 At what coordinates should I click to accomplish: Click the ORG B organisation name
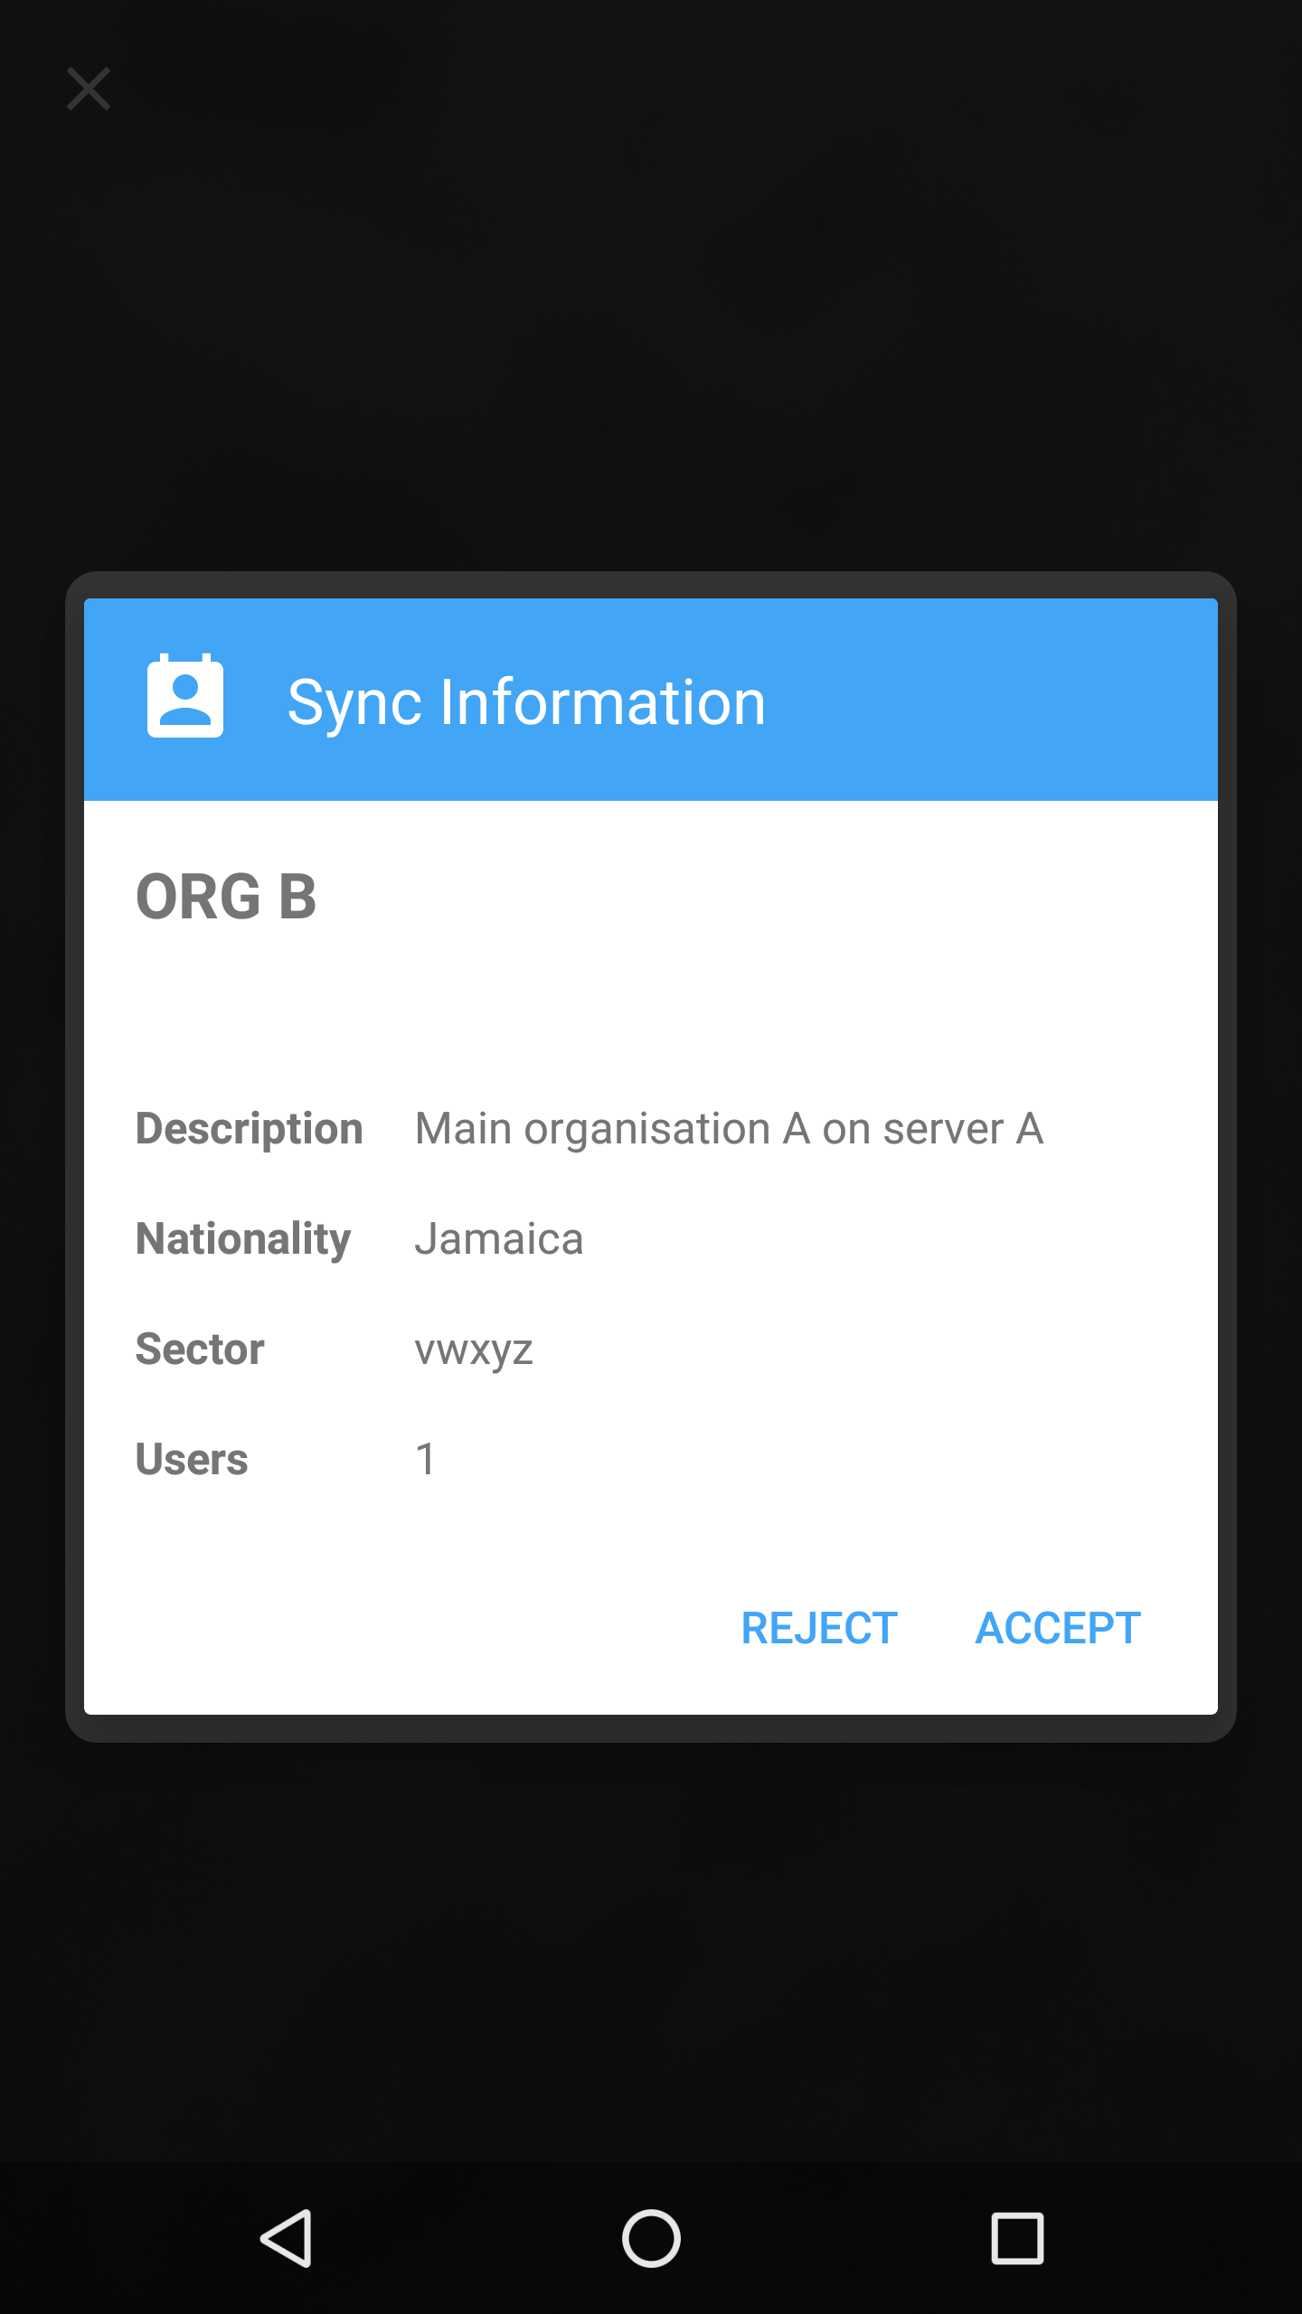[226, 897]
